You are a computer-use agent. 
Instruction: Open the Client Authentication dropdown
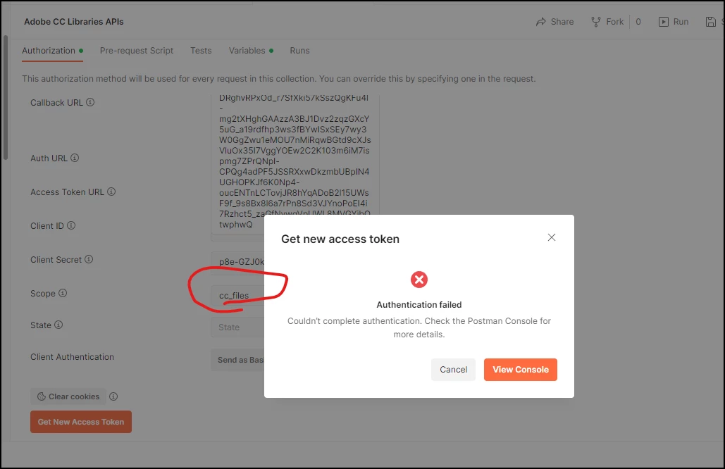[x=237, y=360]
